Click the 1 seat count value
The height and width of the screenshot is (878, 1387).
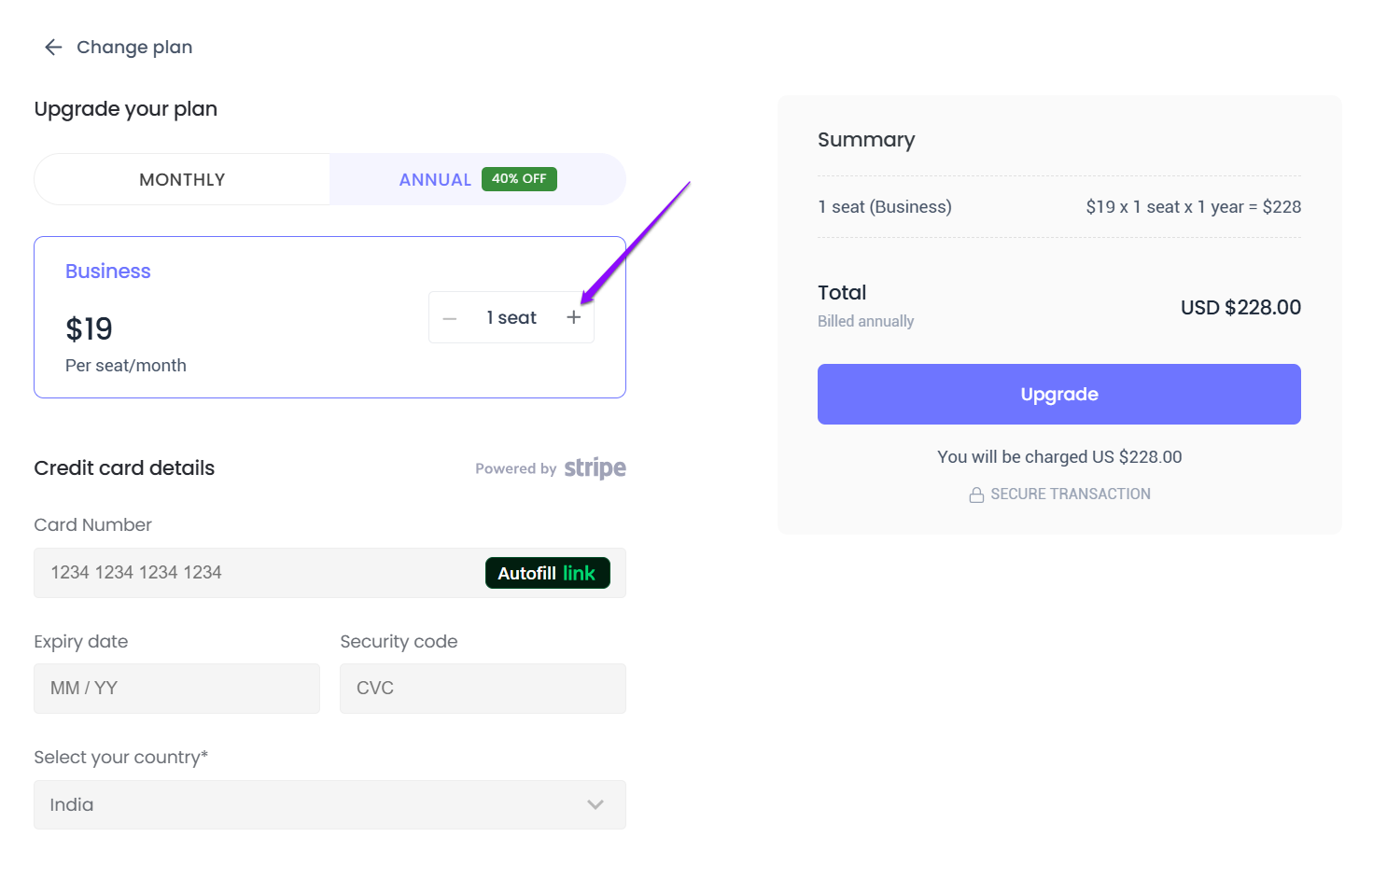(x=511, y=318)
